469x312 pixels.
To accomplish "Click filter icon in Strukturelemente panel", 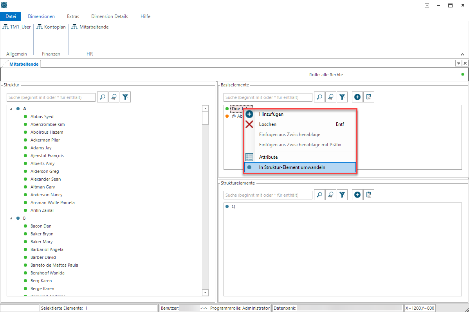I will pos(342,195).
